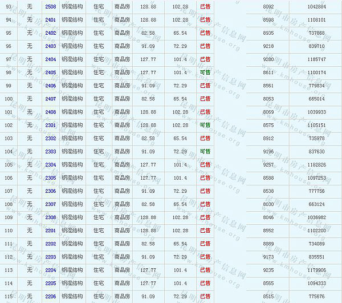The width and height of the screenshot is (342, 303).
Task: Click 可售 status in row 98
Action: 205,72
